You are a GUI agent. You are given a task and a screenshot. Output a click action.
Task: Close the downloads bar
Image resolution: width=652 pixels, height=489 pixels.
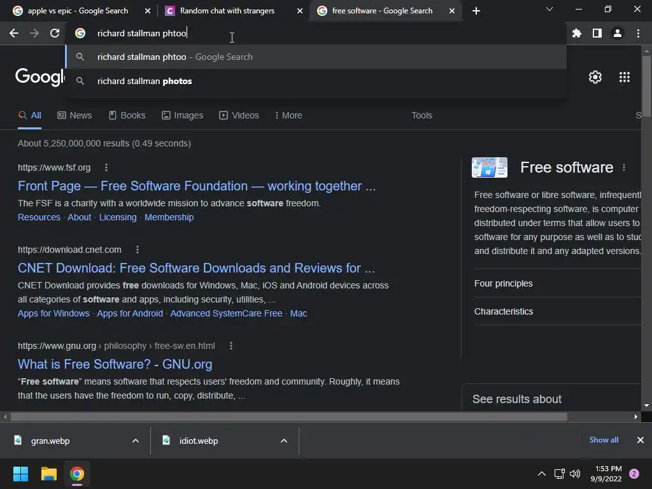[641, 440]
